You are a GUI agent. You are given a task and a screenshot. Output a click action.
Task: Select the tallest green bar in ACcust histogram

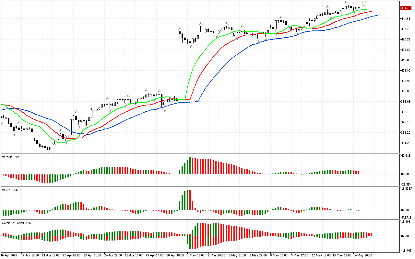187,200
